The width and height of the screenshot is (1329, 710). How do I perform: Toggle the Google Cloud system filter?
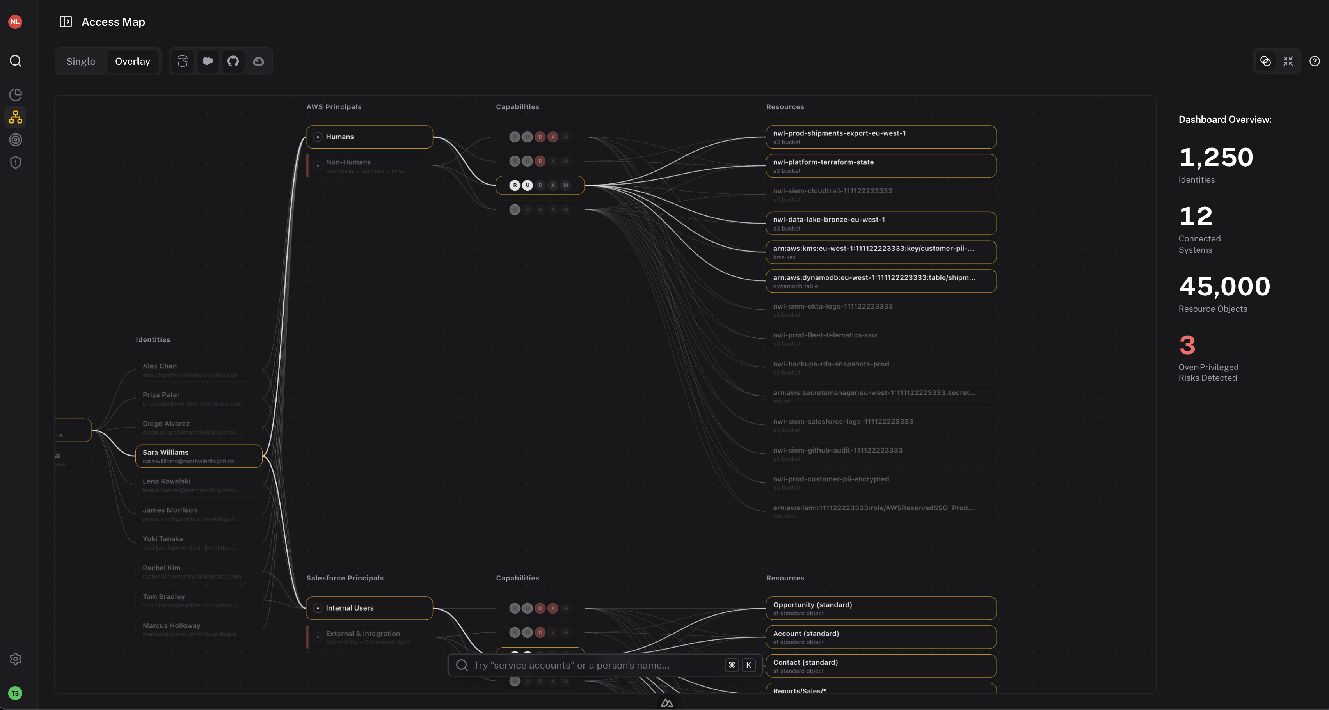[x=258, y=61]
